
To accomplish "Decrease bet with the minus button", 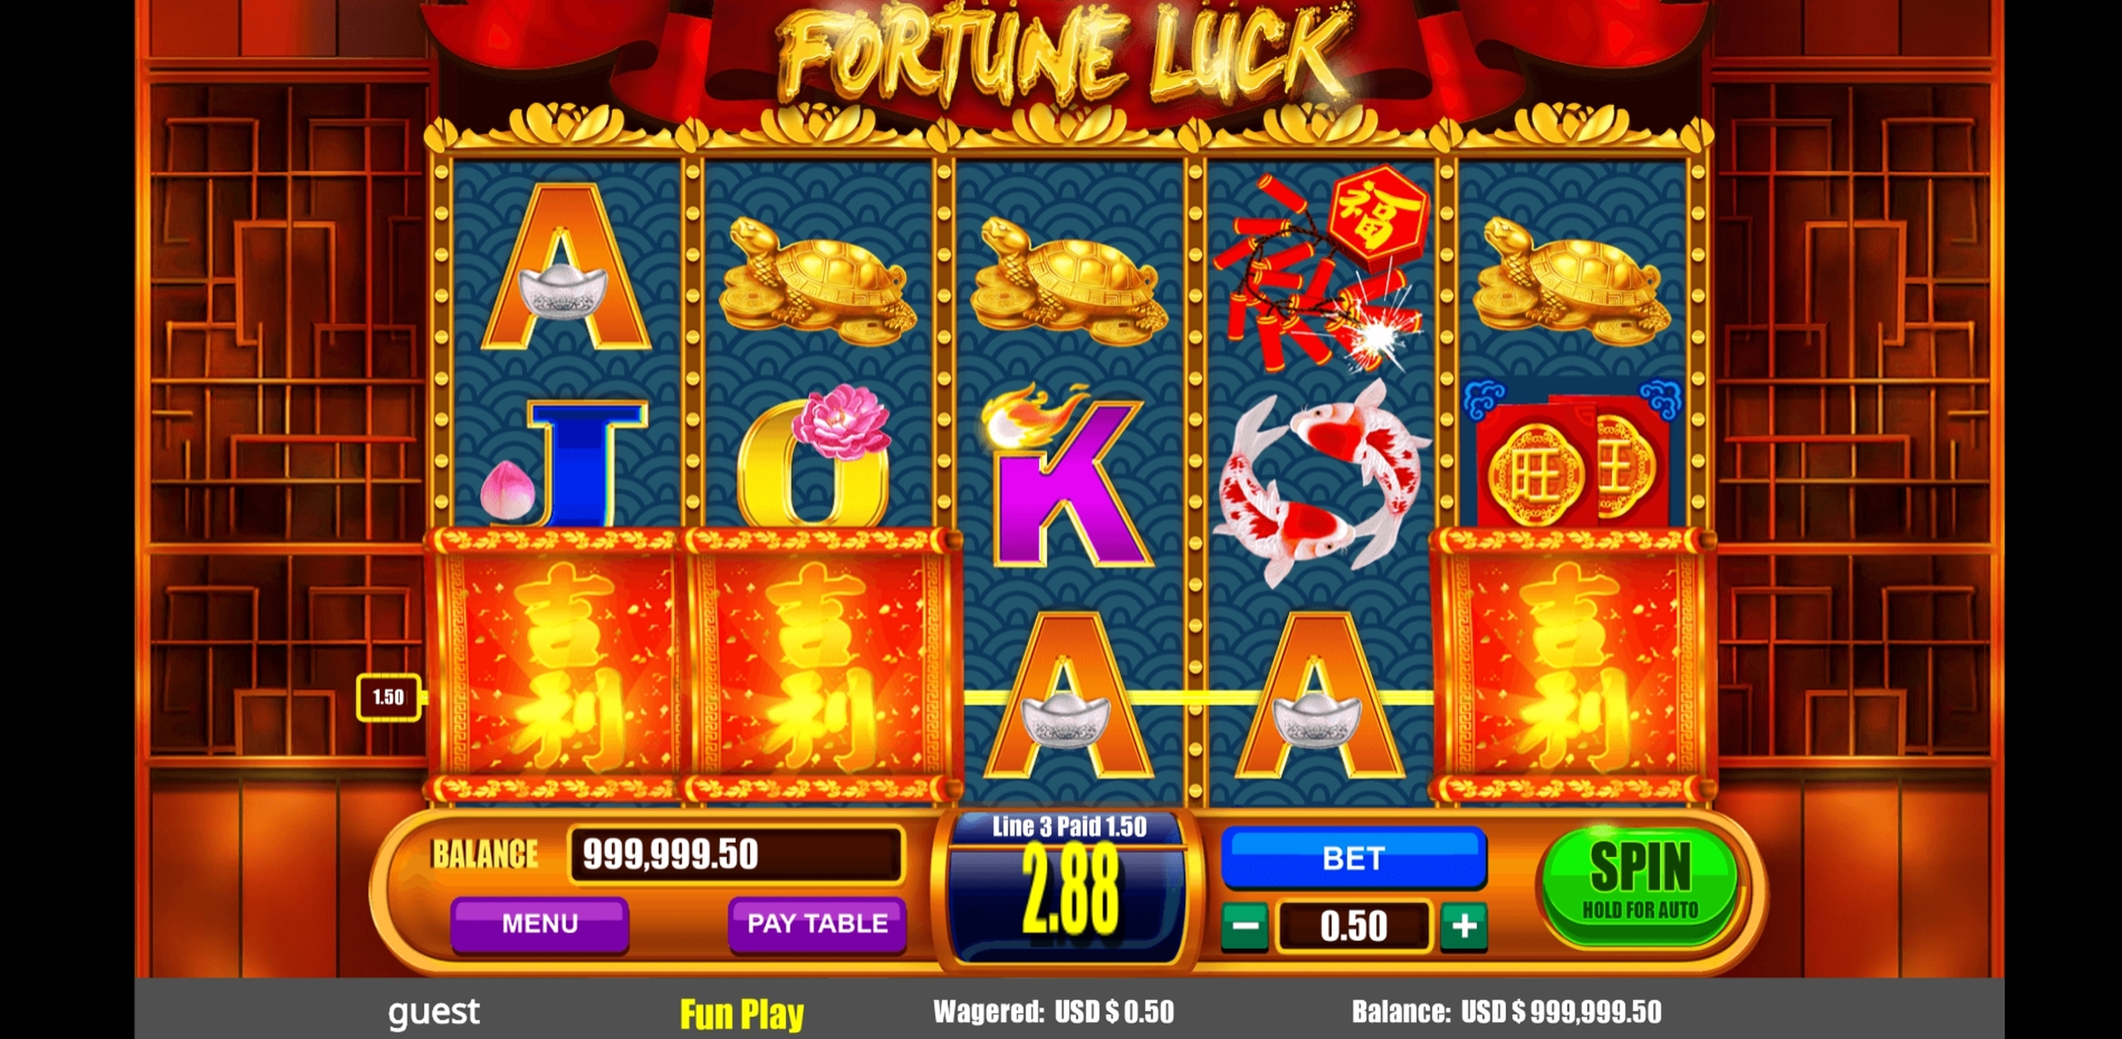I will [x=1245, y=926].
